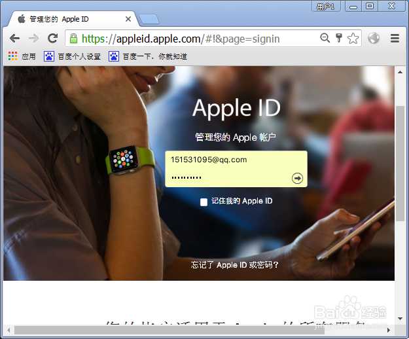The image size is (409, 339).
Task: Toggle 记住我的 Apple ID checkbox
Action: tap(204, 202)
